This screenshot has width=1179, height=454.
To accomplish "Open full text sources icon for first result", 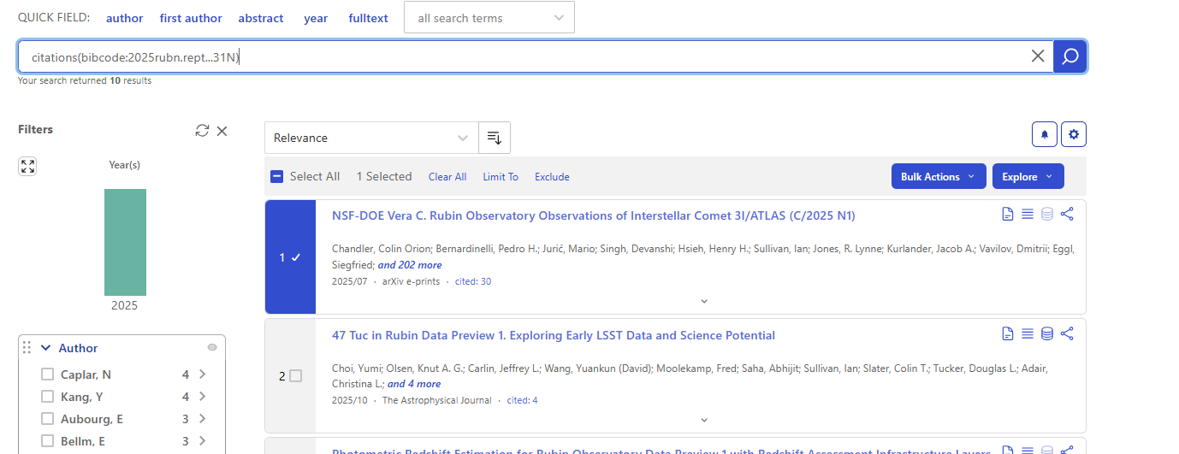I will pyautogui.click(x=1008, y=215).
